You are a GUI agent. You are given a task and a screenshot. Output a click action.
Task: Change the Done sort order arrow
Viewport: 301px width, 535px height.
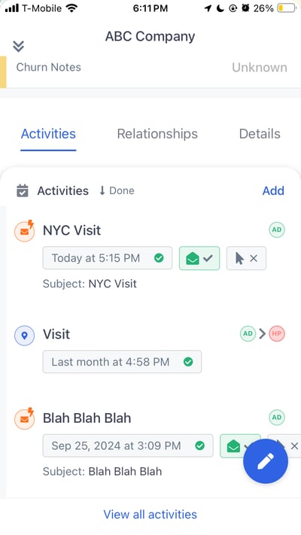pos(102,190)
